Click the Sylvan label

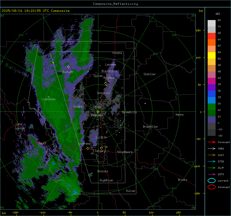click(x=98, y=76)
